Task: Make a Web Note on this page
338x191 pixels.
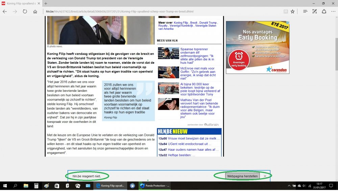Action: (x=315, y=11)
